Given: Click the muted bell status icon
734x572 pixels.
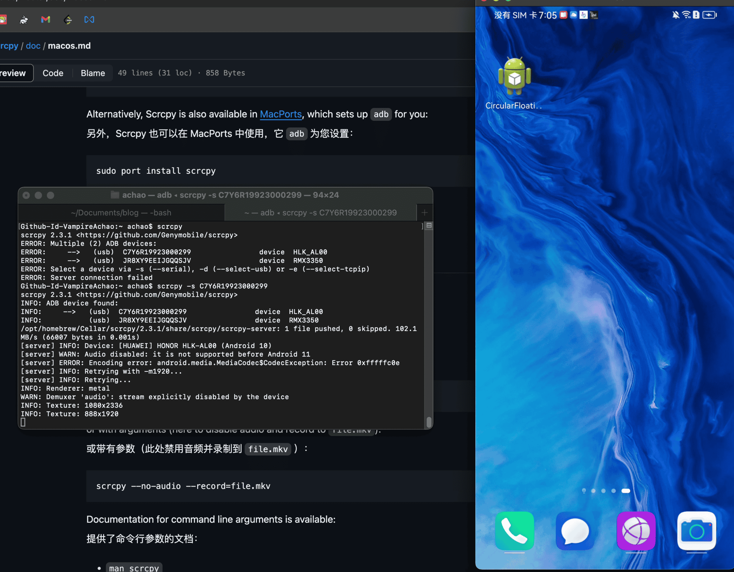Looking at the screenshot, I should tap(676, 15).
